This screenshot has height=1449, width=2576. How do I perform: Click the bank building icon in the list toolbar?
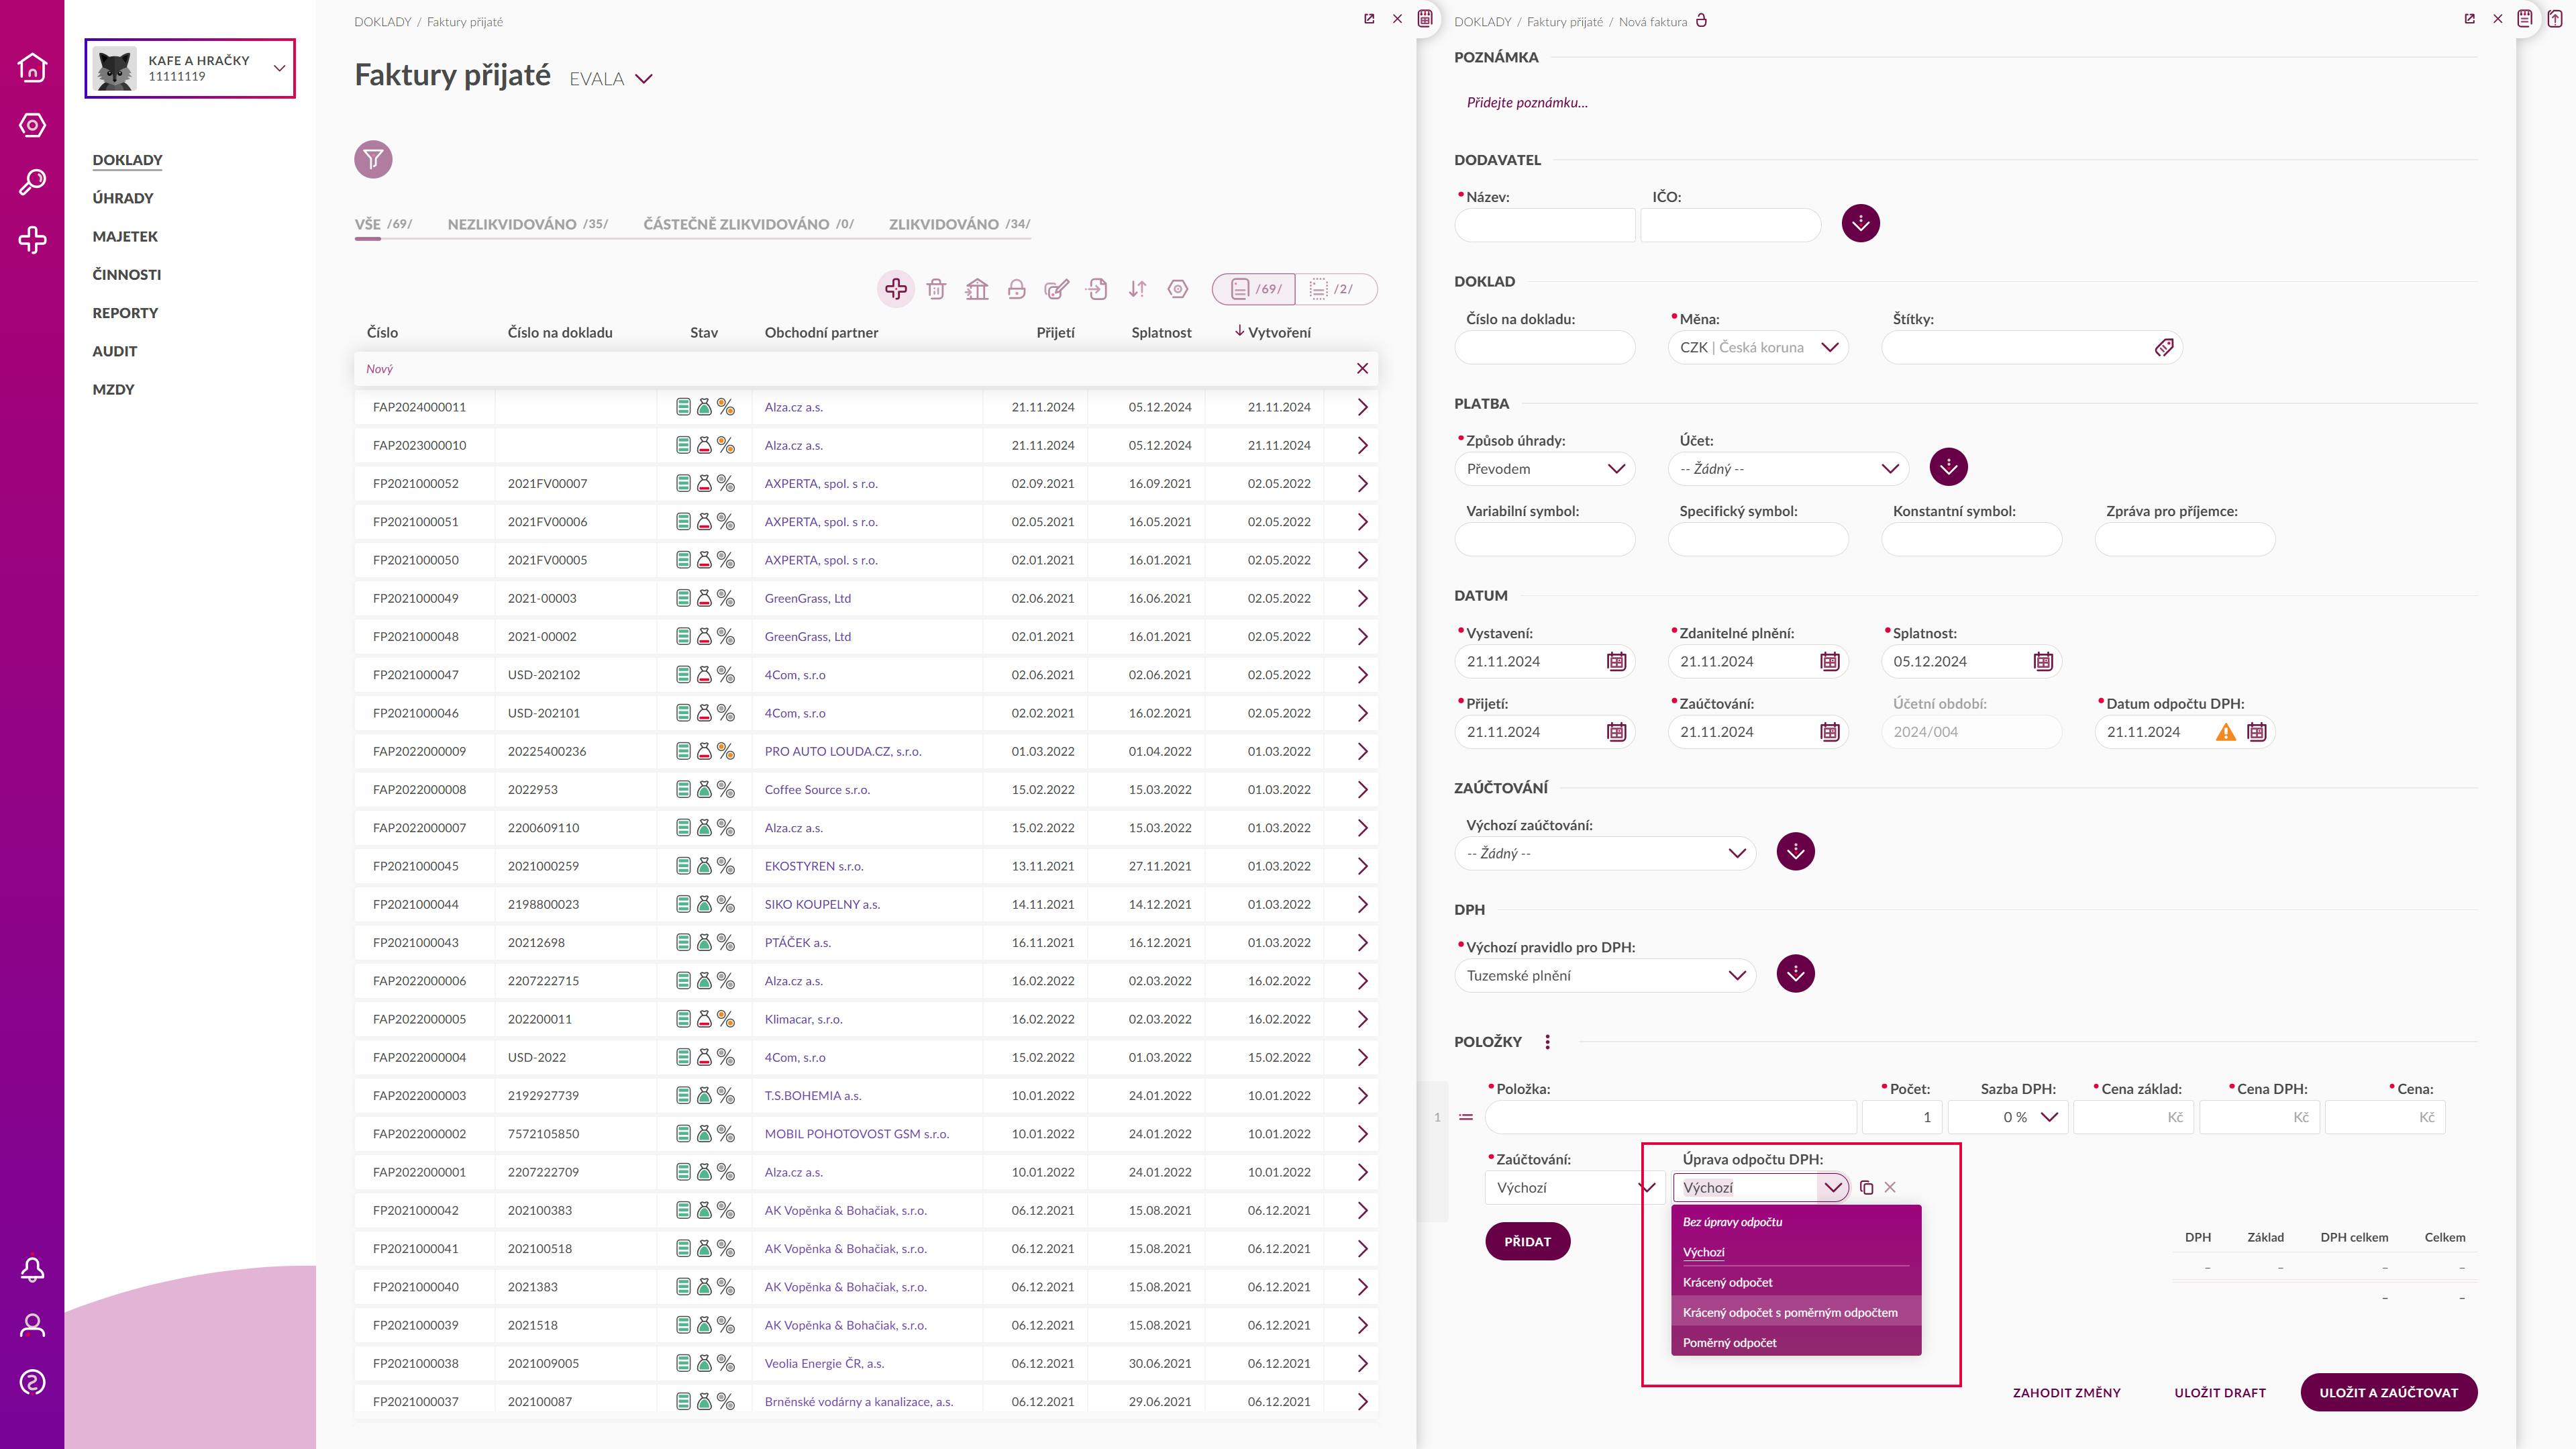pyautogui.click(x=977, y=289)
